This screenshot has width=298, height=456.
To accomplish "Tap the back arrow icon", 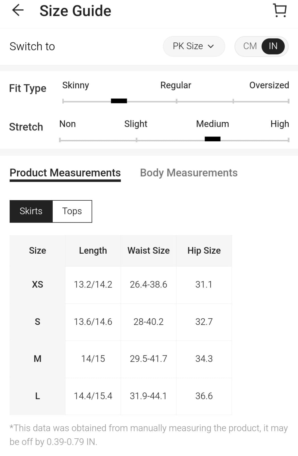I will [18, 11].
